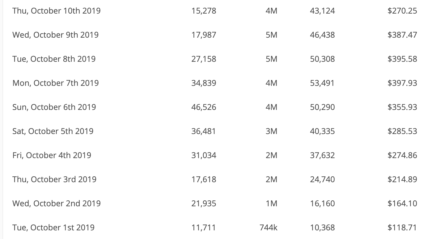This screenshot has width=424, height=239.
Task: Select the 24,740 figure for October 3rd
Action: pyautogui.click(x=322, y=179)
